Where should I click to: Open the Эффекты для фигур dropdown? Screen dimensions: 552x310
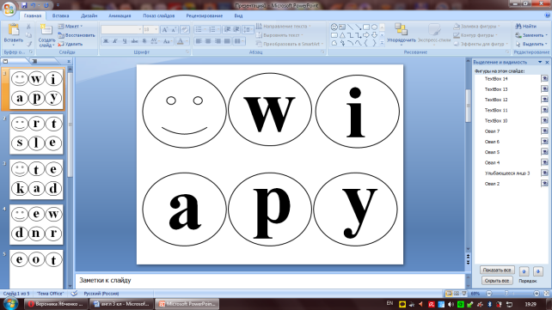pyautogui.click(x=481, y=44)
